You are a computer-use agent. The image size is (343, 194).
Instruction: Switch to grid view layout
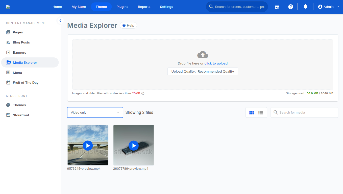tap(252, 113)
